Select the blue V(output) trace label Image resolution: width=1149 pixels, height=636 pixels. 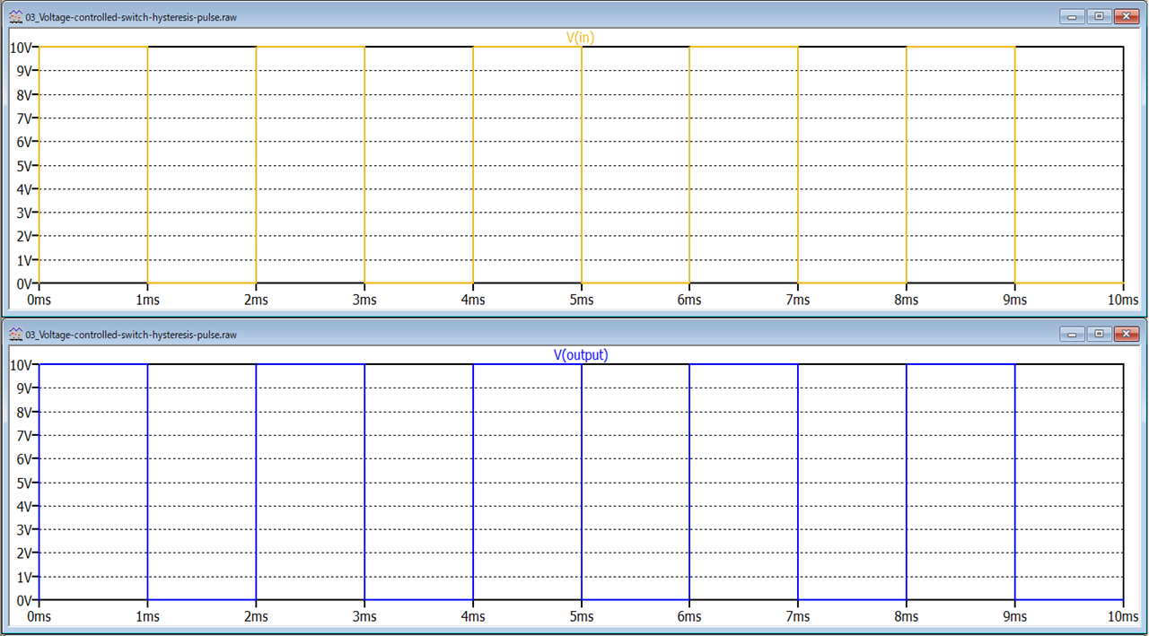pos(580,354)
